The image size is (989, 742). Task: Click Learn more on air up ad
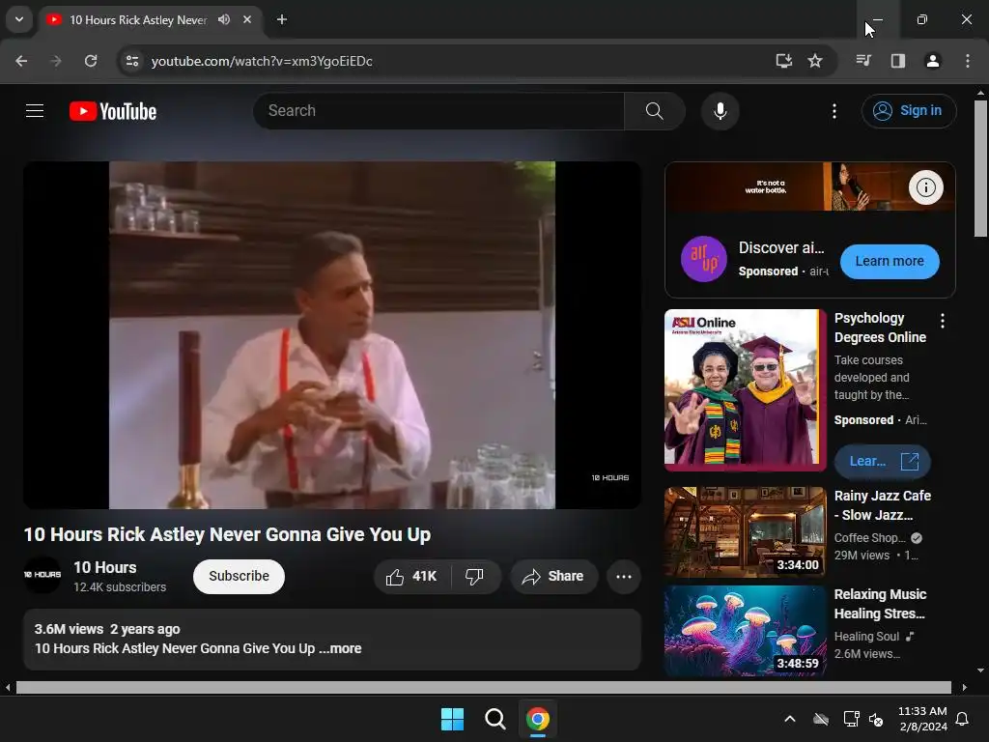pyautogui.click(x=890, y=261)
